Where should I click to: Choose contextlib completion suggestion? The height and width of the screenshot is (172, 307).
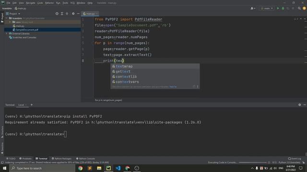click(x=155, y=76)
